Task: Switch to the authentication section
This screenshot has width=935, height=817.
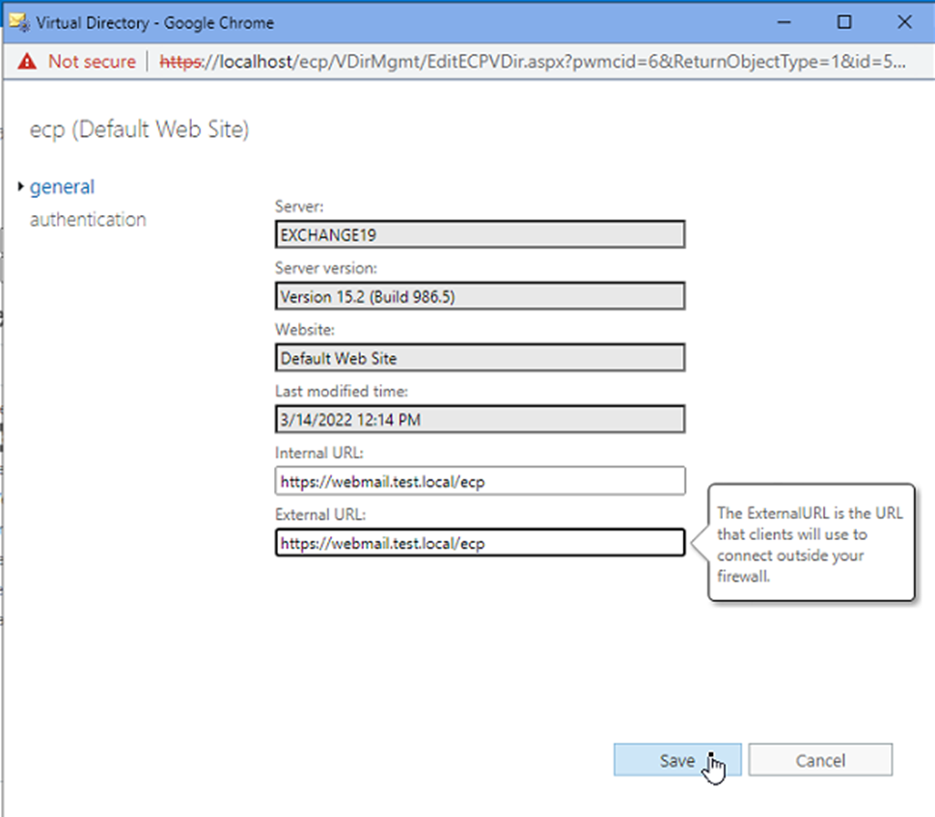Action: click(88, 219)
